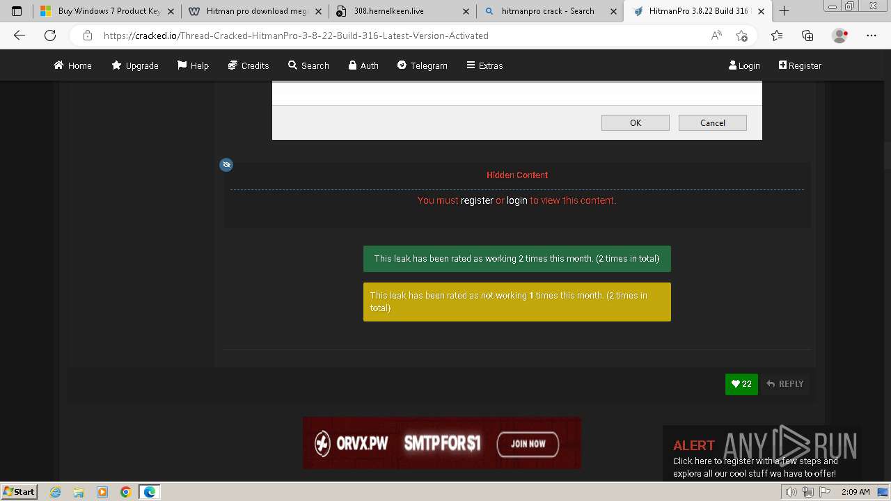Open the network tray icon
The image size is (891, 501).
(x=808, y=492)
